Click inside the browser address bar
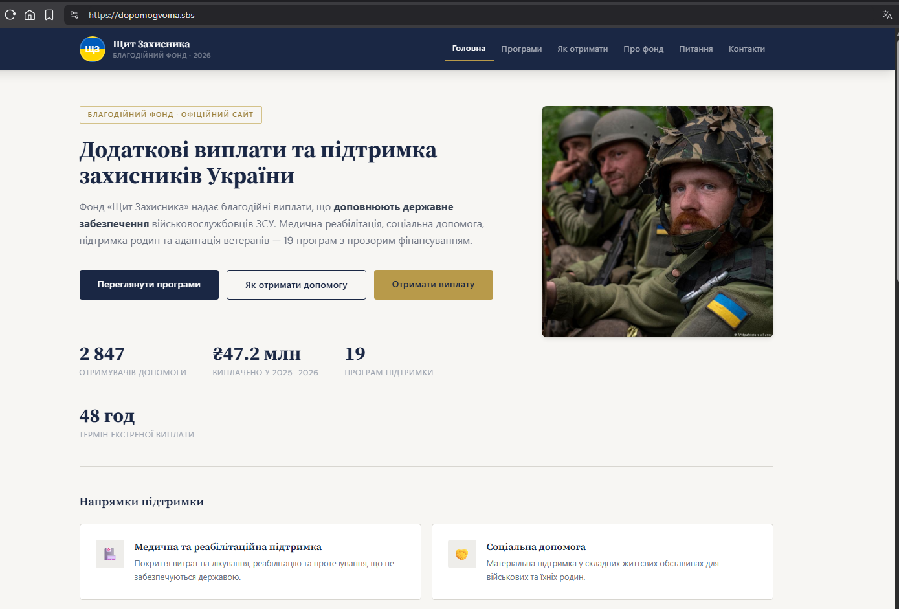The width and height of the screenshot is (899, 609). [194, 14]
